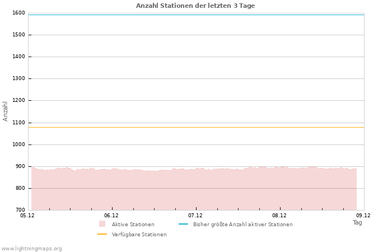Click the 08.12 date tick label
This screenshot has height=252, width=392.
[x=279, y=215]
